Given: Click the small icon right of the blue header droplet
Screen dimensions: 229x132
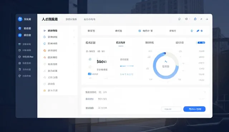Looking at the screenshot, I should click(x=201, y=19).
